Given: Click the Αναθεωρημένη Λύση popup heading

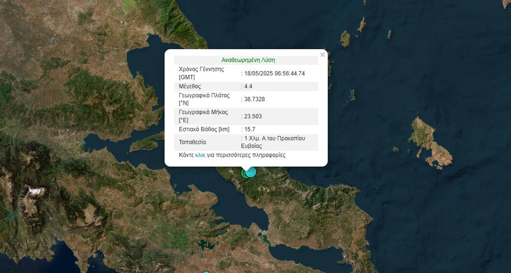Looking at the screenshot, I should pos(248,60).
